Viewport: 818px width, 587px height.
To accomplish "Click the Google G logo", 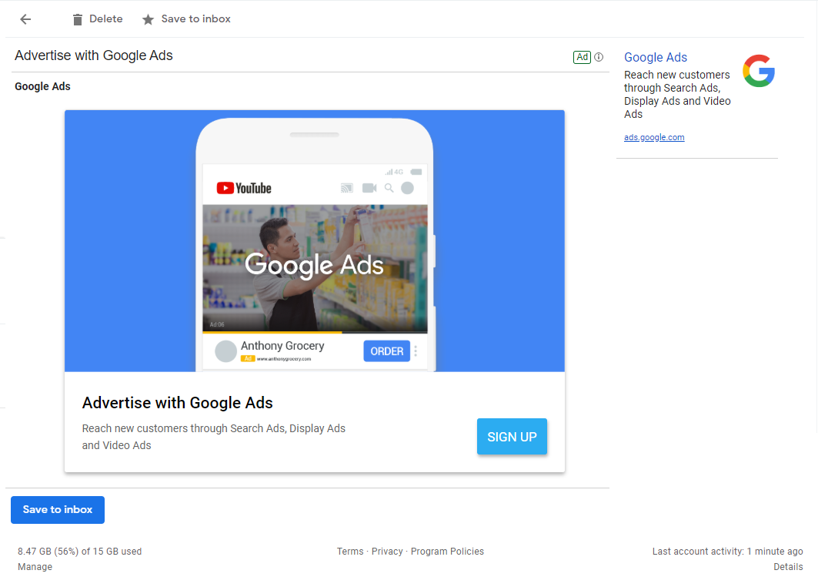I will tap(759, 71).
